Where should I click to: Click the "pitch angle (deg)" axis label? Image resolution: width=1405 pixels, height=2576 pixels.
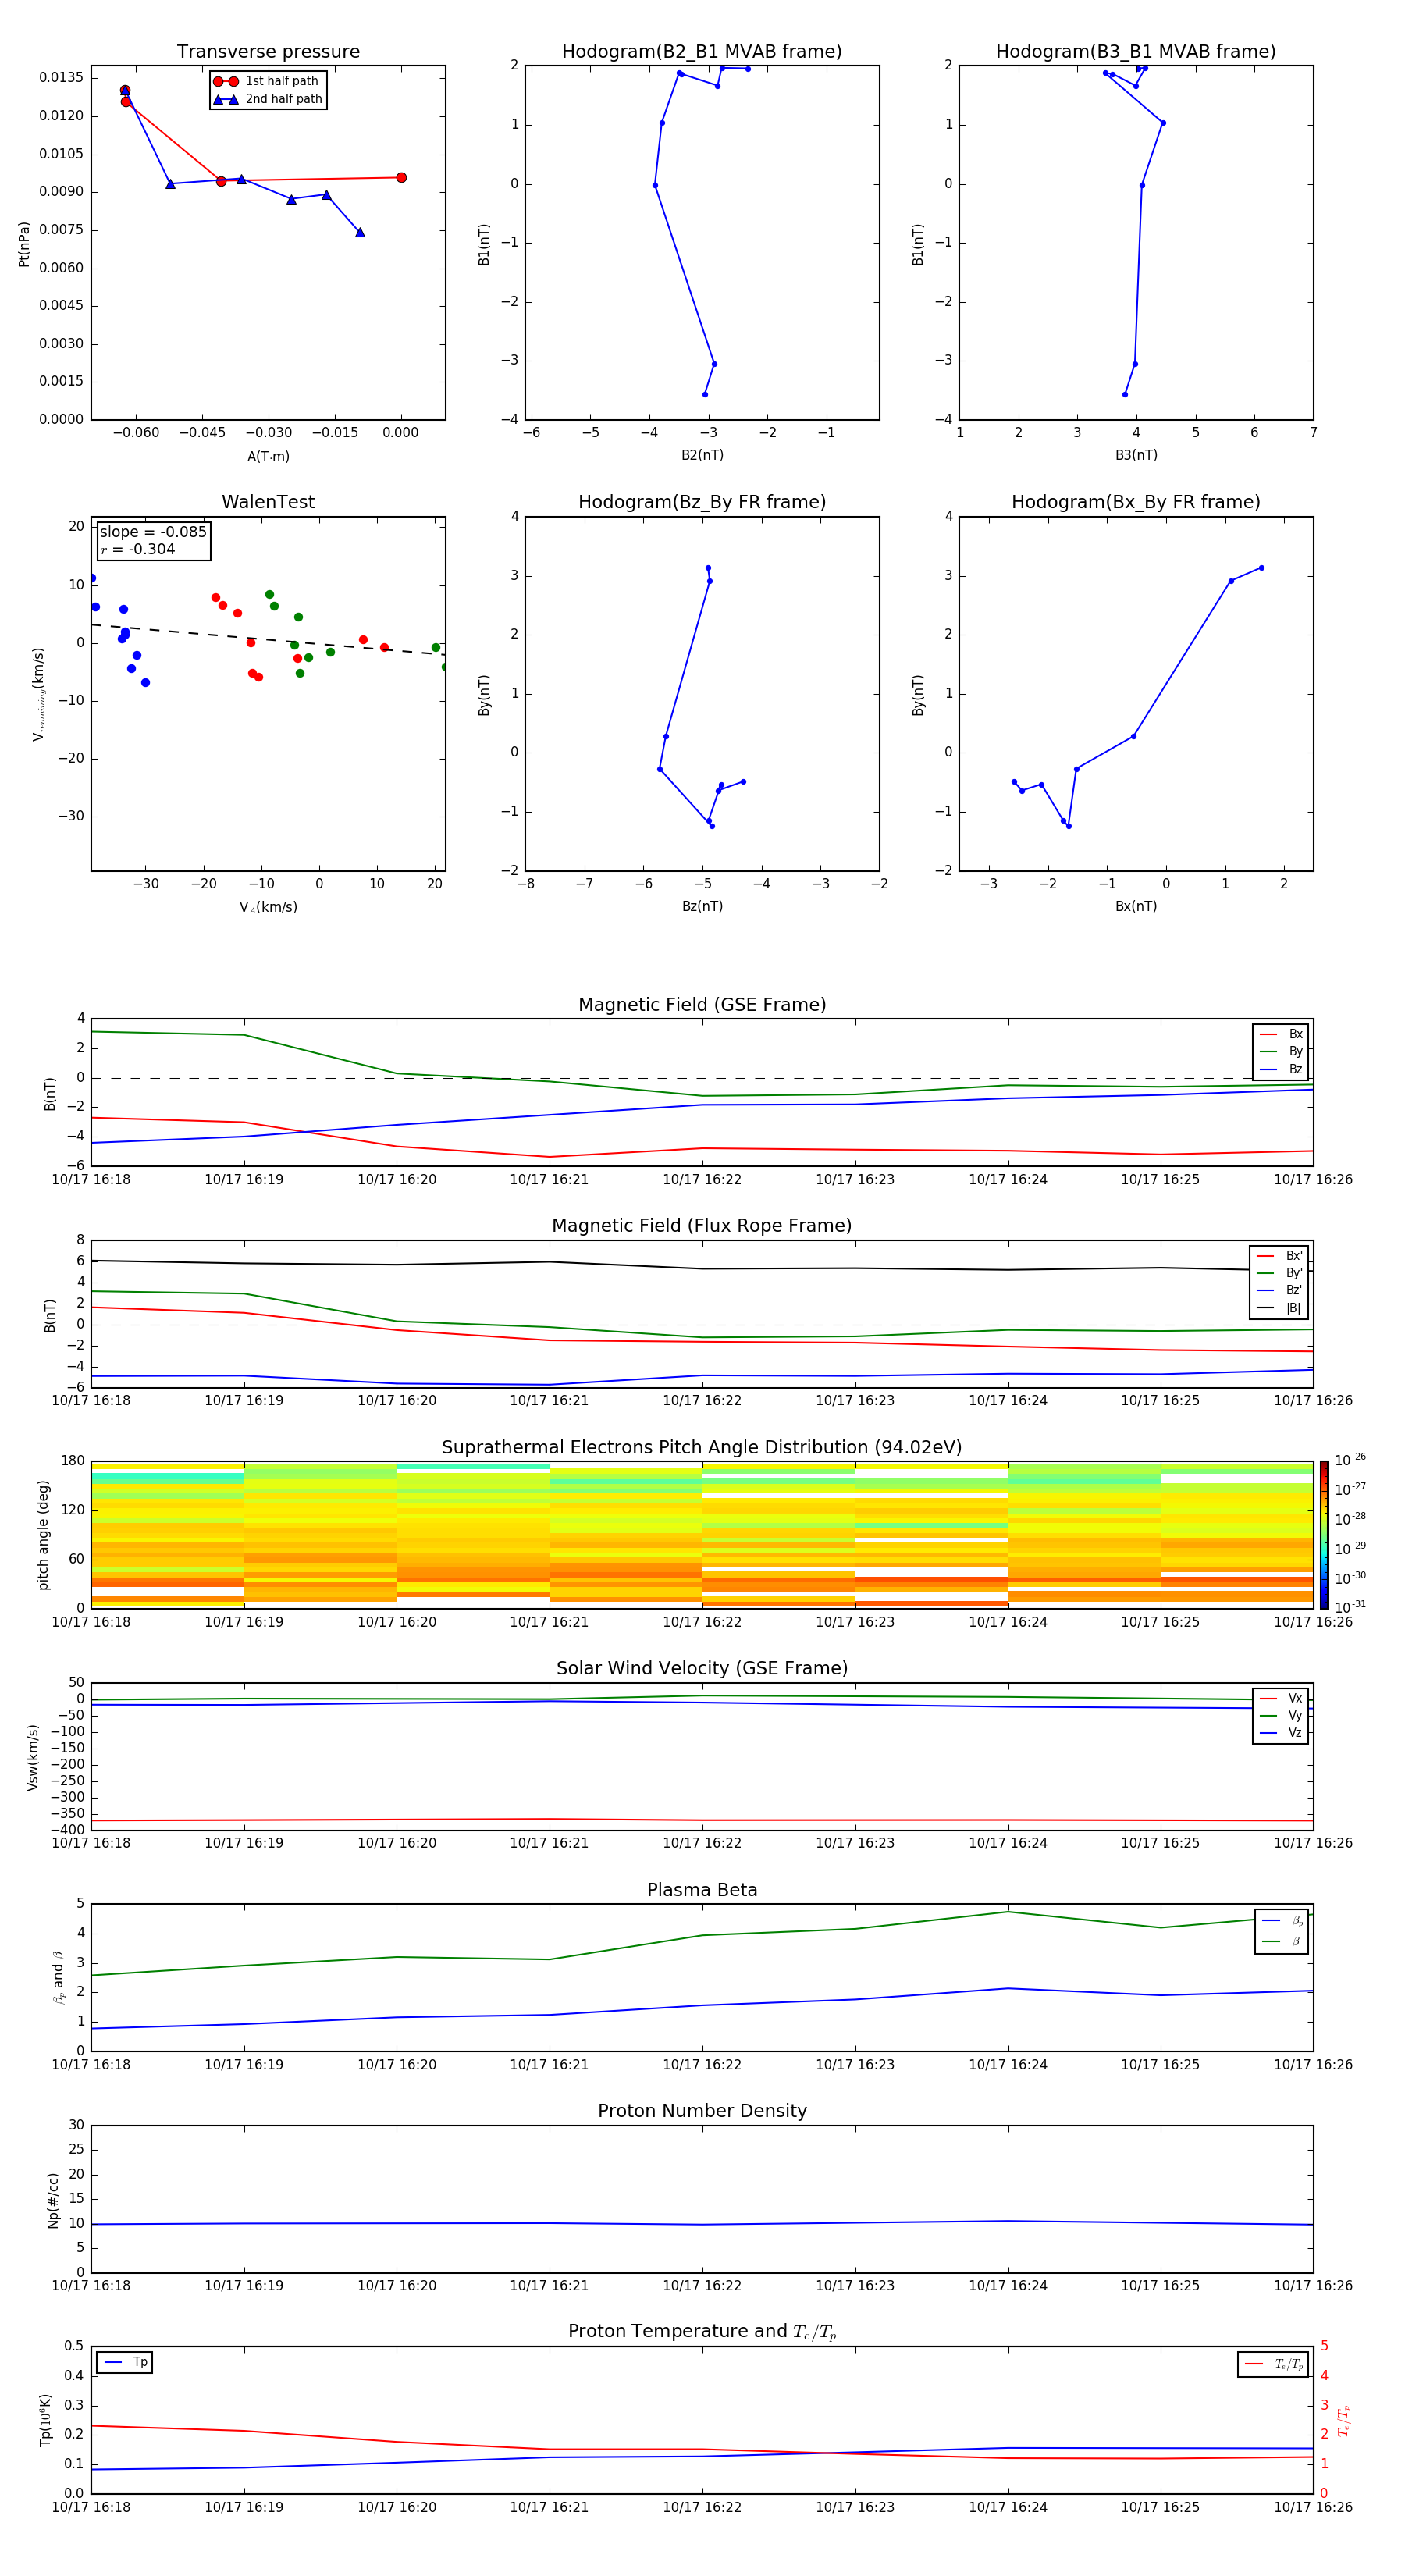tap(43, 1535)
